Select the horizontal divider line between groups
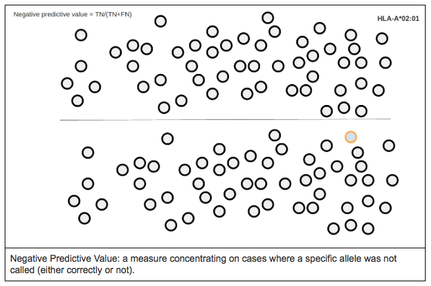This screenshot has height=286, width=431. 225,120
